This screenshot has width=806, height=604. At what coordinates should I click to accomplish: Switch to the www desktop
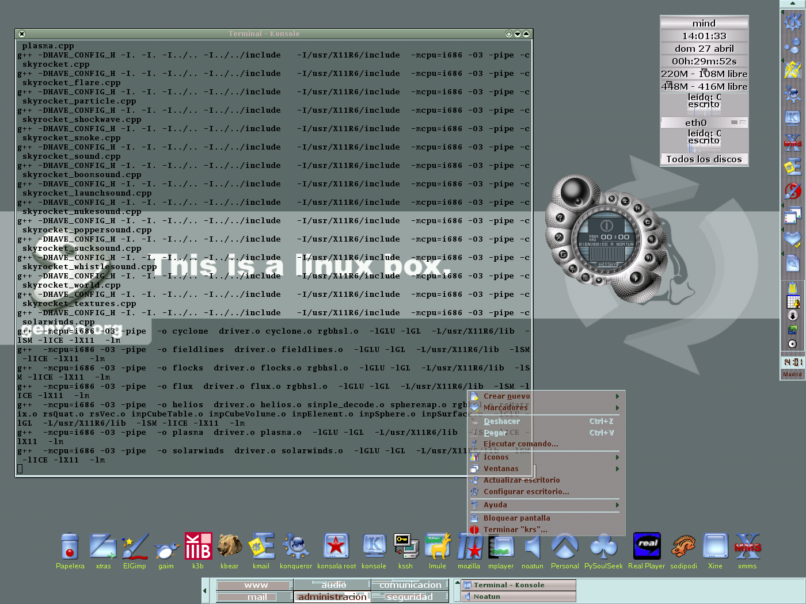tap(254, 585)
